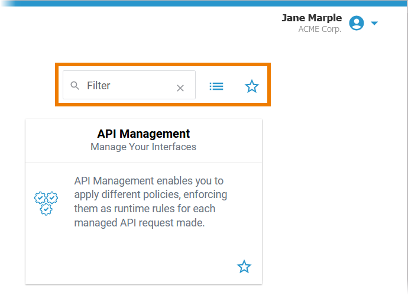408x295 pixels.
Task: Expand the user menu dropdown arrow
Action: click(374, 24)
